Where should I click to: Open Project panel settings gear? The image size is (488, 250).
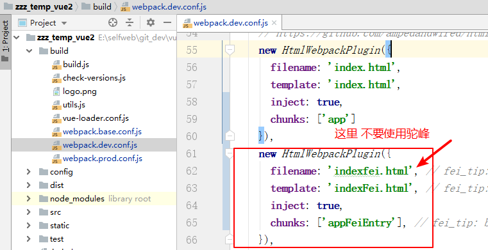point(151,22)
